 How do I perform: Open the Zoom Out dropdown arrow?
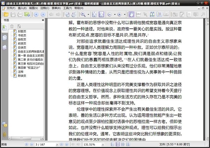click(115, 14)
